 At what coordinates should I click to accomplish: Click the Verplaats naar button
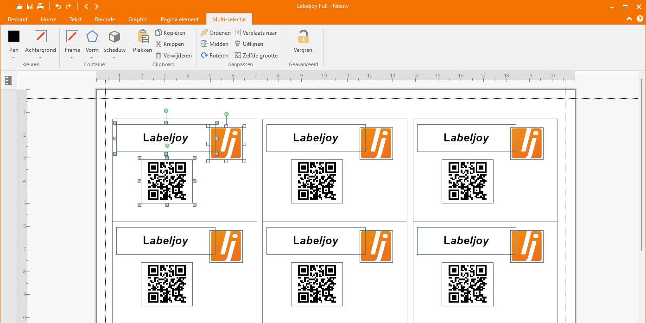(256, 33)
